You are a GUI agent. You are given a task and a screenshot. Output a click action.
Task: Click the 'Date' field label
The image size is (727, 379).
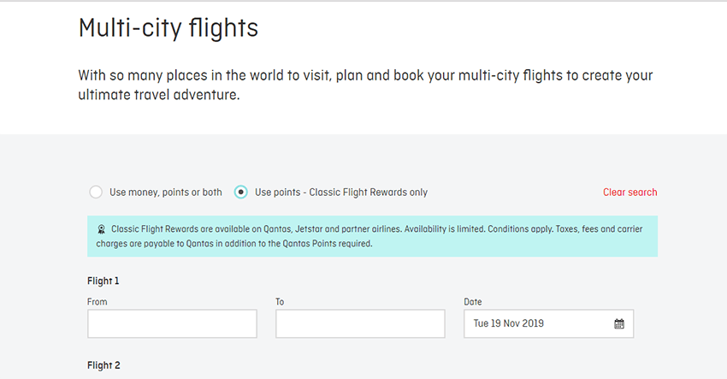(x=473, y=302)
